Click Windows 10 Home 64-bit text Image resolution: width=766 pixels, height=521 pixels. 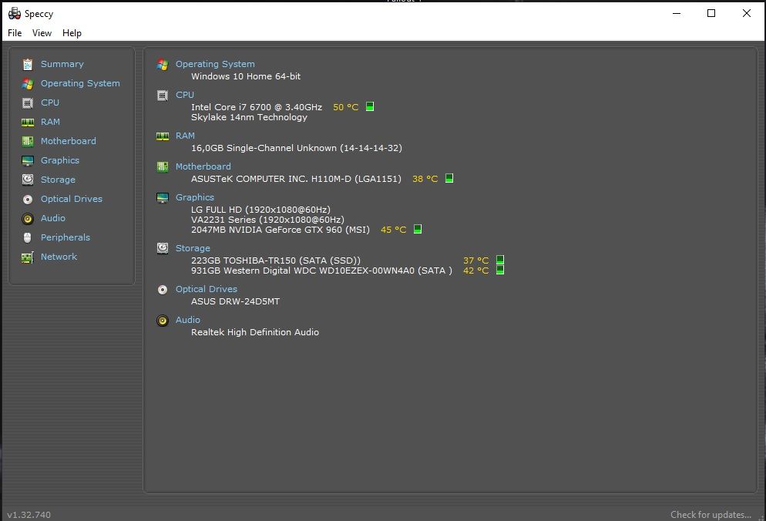click(246, 76)
